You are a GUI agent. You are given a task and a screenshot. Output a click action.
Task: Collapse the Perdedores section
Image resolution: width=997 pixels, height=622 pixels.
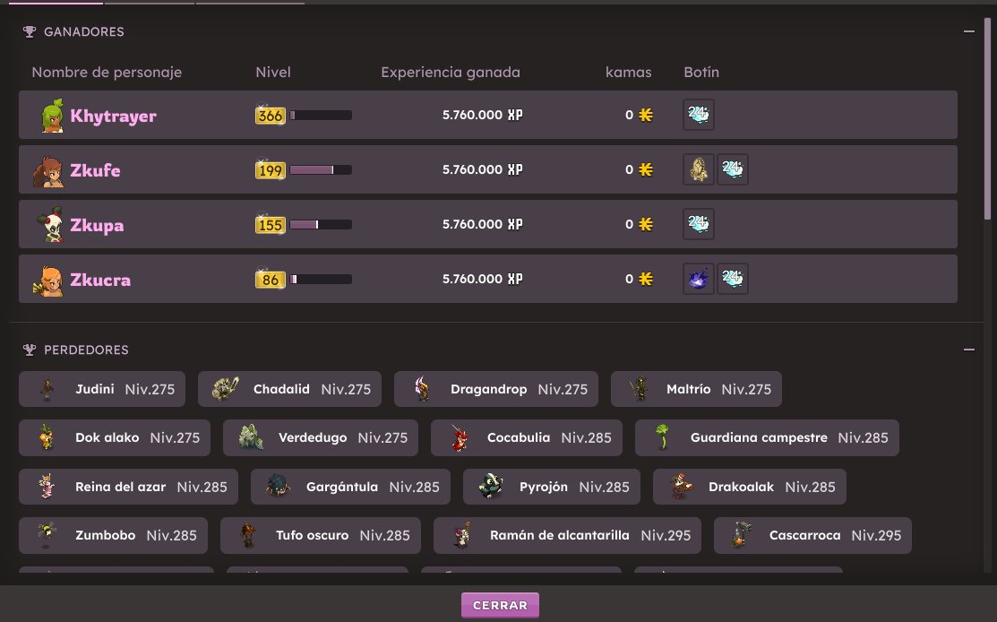pos(969,350)
